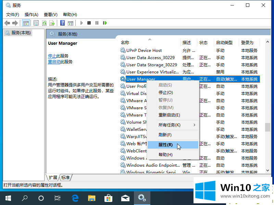Choose 属性(R) in context menu
Viewport: 274px width, 205px height.
173,145
